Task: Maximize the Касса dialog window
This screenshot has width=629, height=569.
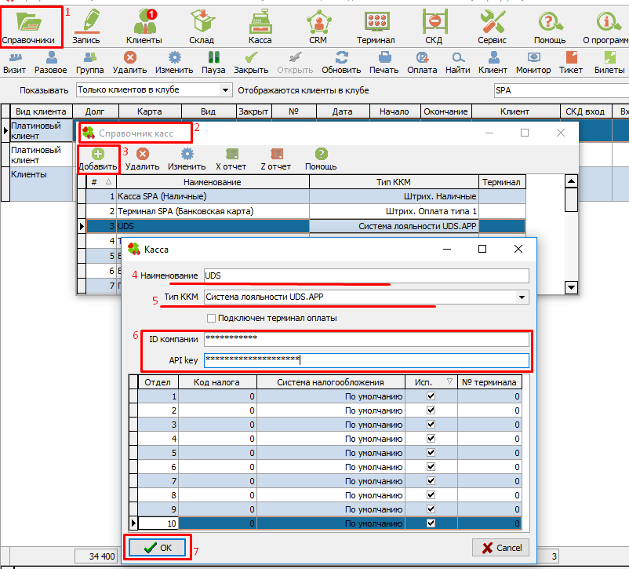Action: 482,250
